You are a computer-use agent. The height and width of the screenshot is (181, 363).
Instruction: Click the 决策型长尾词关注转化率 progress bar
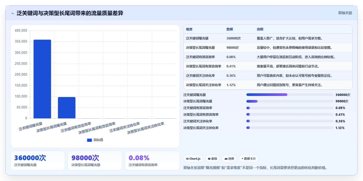(290, 128)
